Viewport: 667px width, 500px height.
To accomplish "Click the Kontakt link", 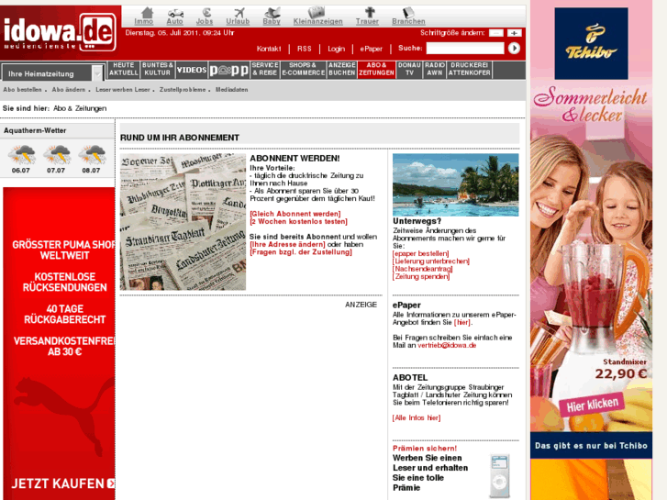I will (x=269, y=49).
